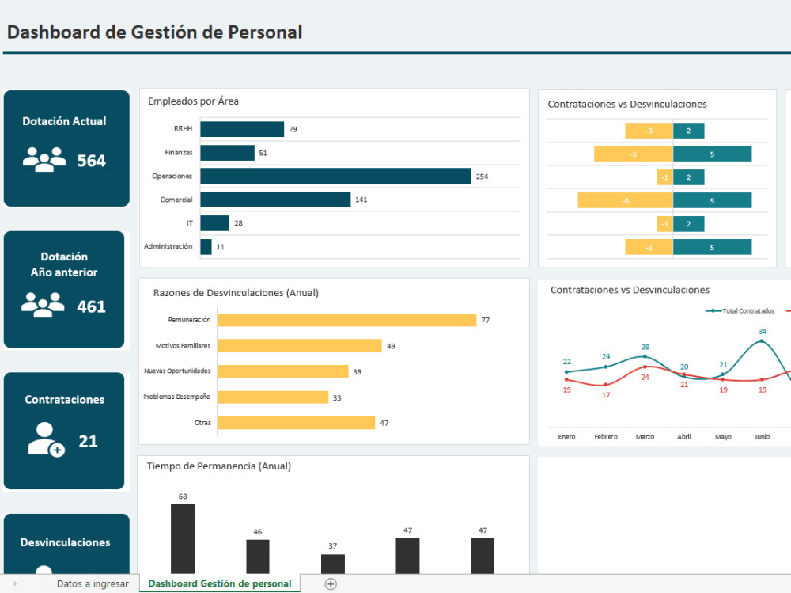Click the IT bar valued 28
Screen dimensions: 791x593
pos(215,223)
